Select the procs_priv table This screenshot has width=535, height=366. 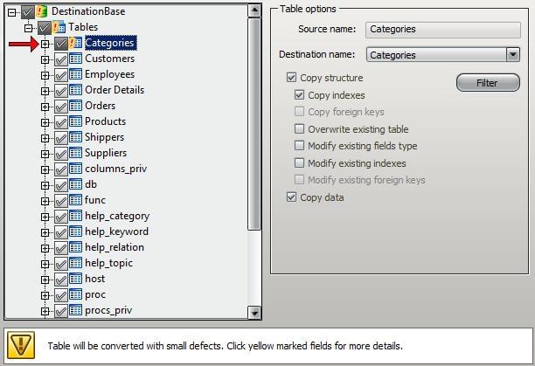pyautogui.click(x=108, y=310)
